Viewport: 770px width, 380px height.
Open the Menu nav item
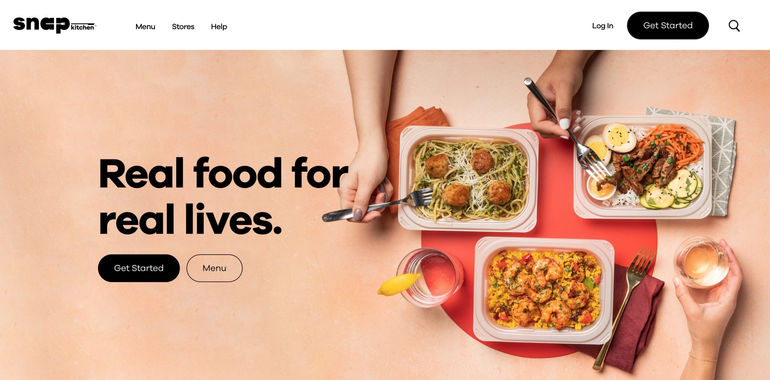pyautogui.click(x=145, y=26)
